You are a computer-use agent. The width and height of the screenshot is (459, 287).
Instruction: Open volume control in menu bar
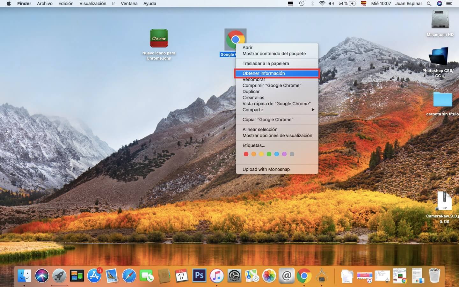(331, 4)
